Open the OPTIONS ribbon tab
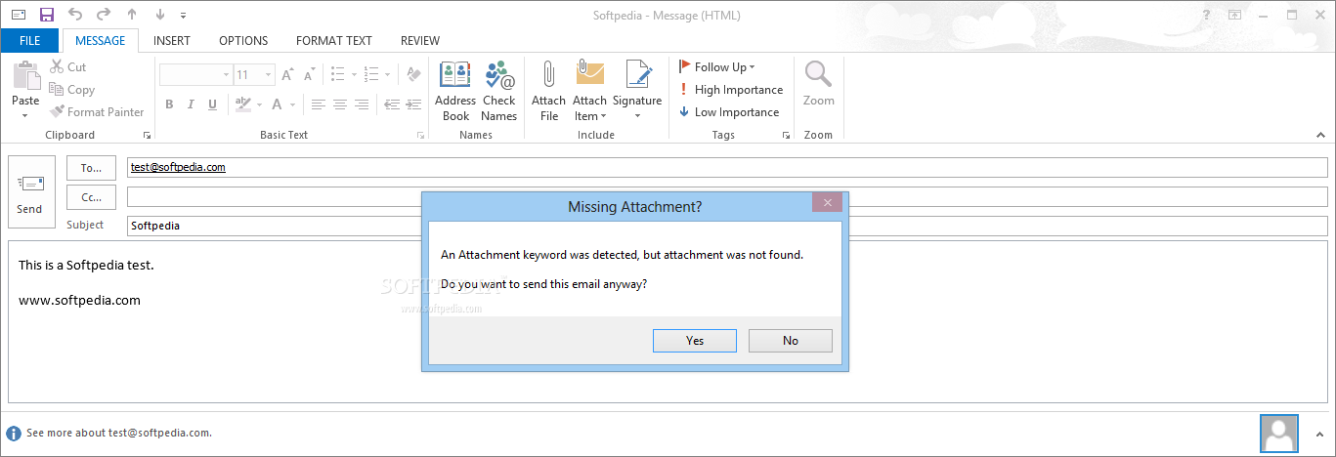1336x457 pixels. [x=243, y=41]
